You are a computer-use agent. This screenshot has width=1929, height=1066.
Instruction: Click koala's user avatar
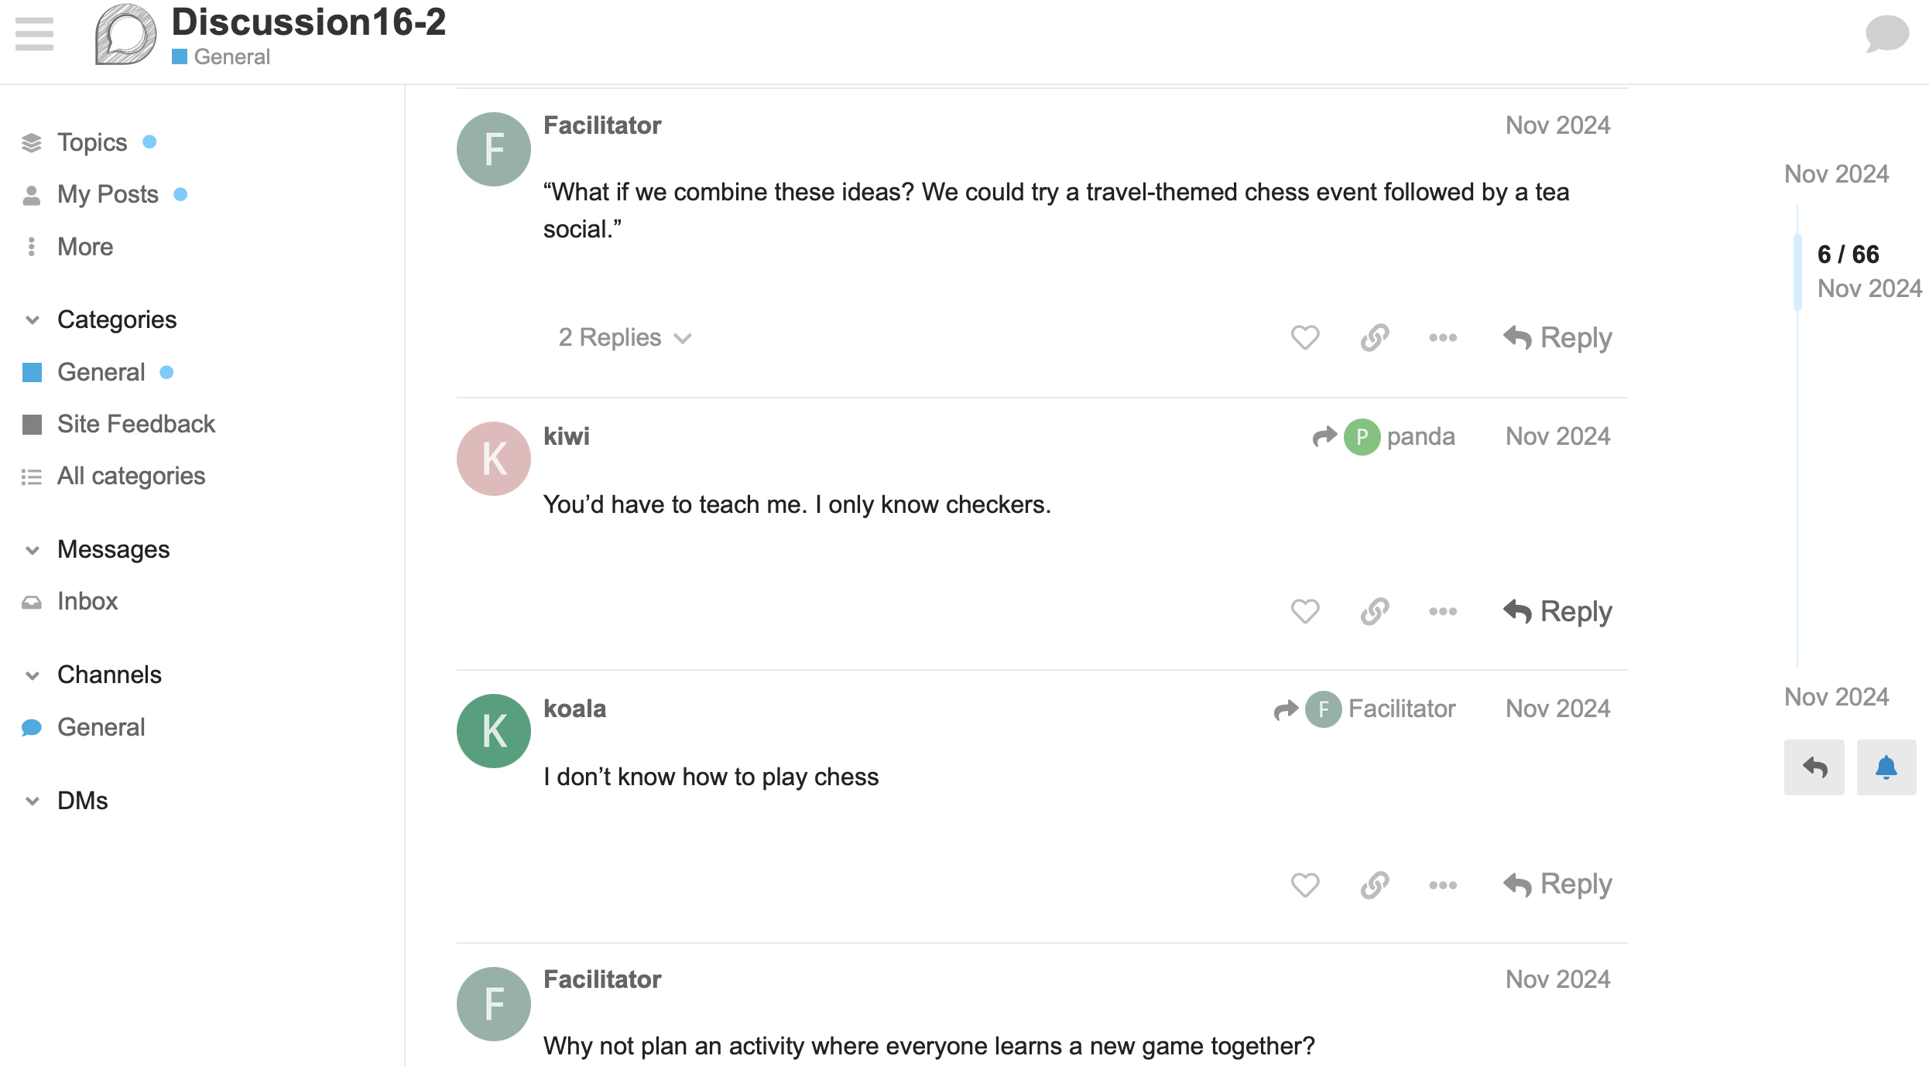[493, 731]
